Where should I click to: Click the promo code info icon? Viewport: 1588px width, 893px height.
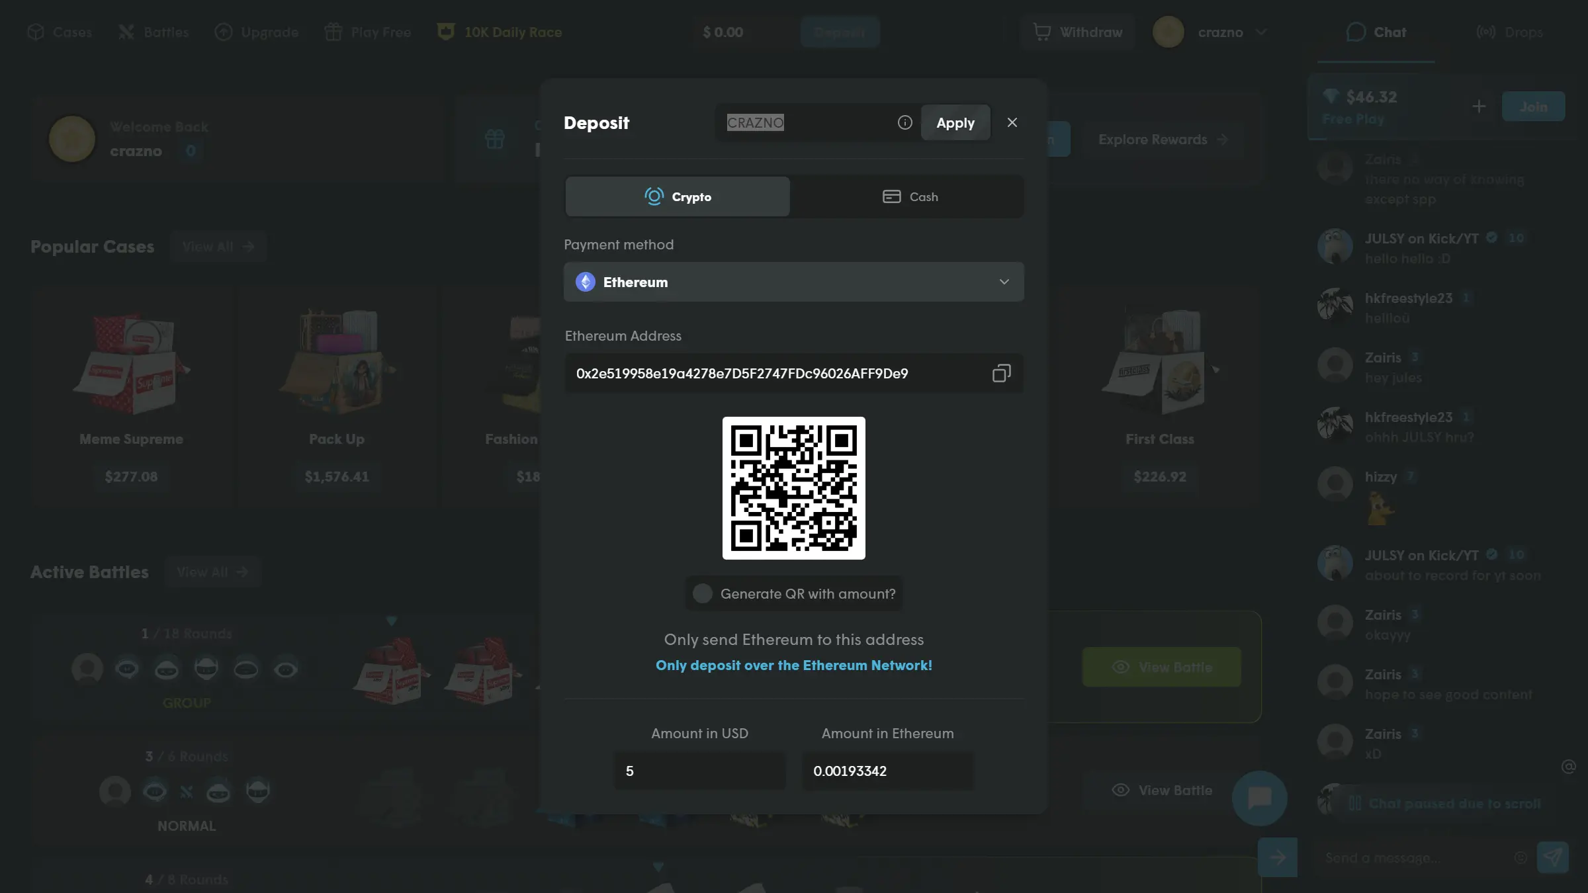pyautogui.click(x=904, y=122)
